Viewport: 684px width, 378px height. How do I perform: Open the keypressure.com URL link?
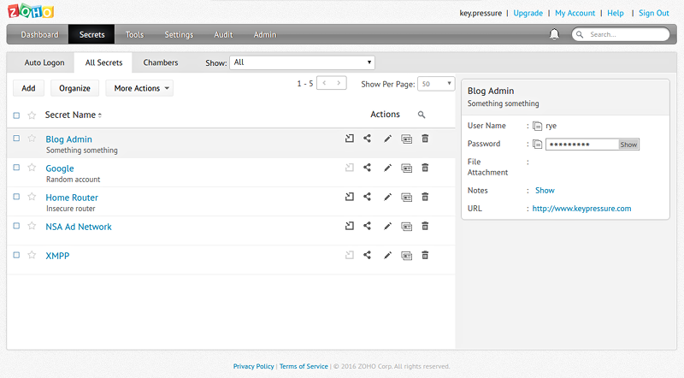581,208
